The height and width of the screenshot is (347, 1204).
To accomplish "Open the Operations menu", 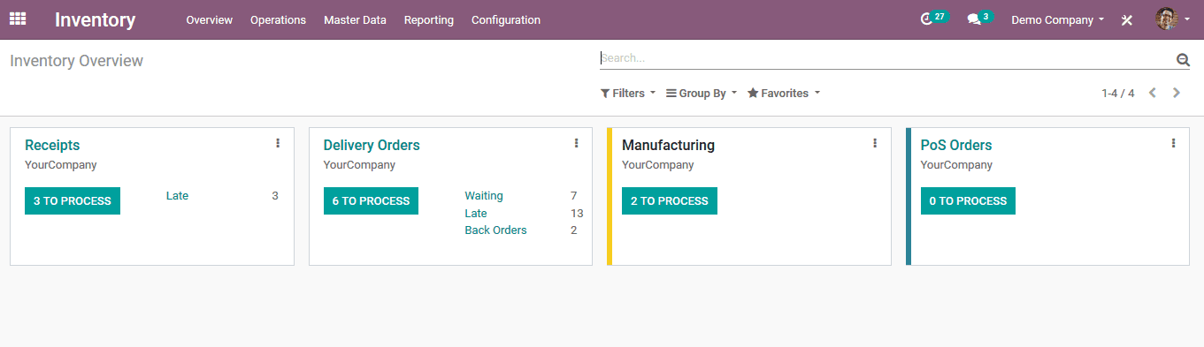I will coord(278,19).
